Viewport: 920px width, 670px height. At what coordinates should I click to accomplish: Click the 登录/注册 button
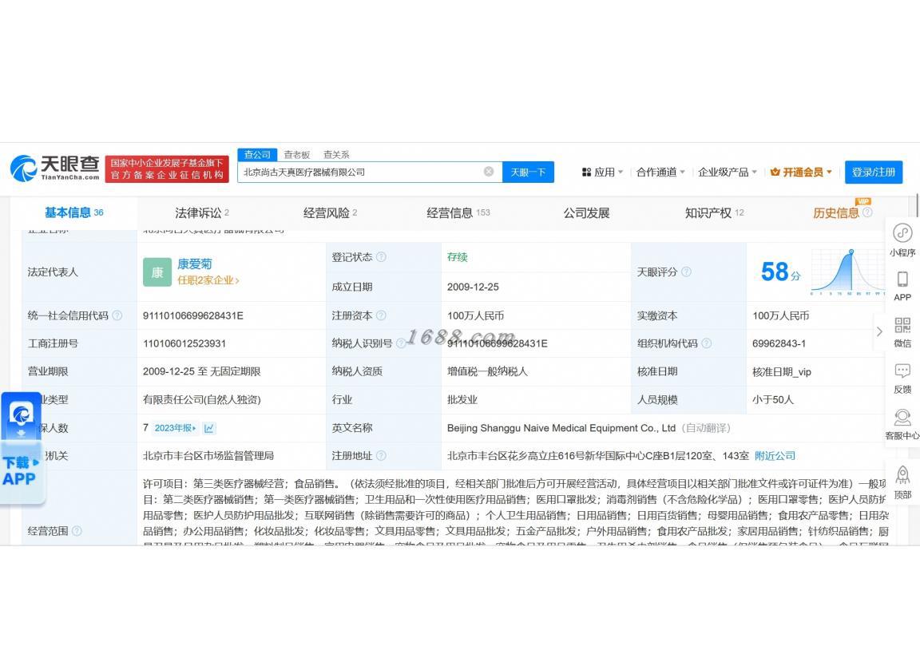point(874,172)
